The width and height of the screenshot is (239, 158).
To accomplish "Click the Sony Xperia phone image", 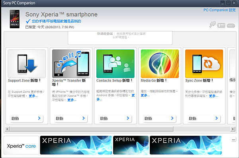I will [x=15, y=19].
